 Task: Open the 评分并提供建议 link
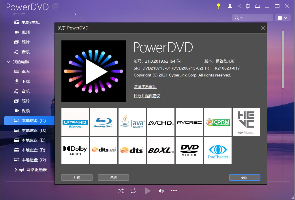tap(147, 96)
